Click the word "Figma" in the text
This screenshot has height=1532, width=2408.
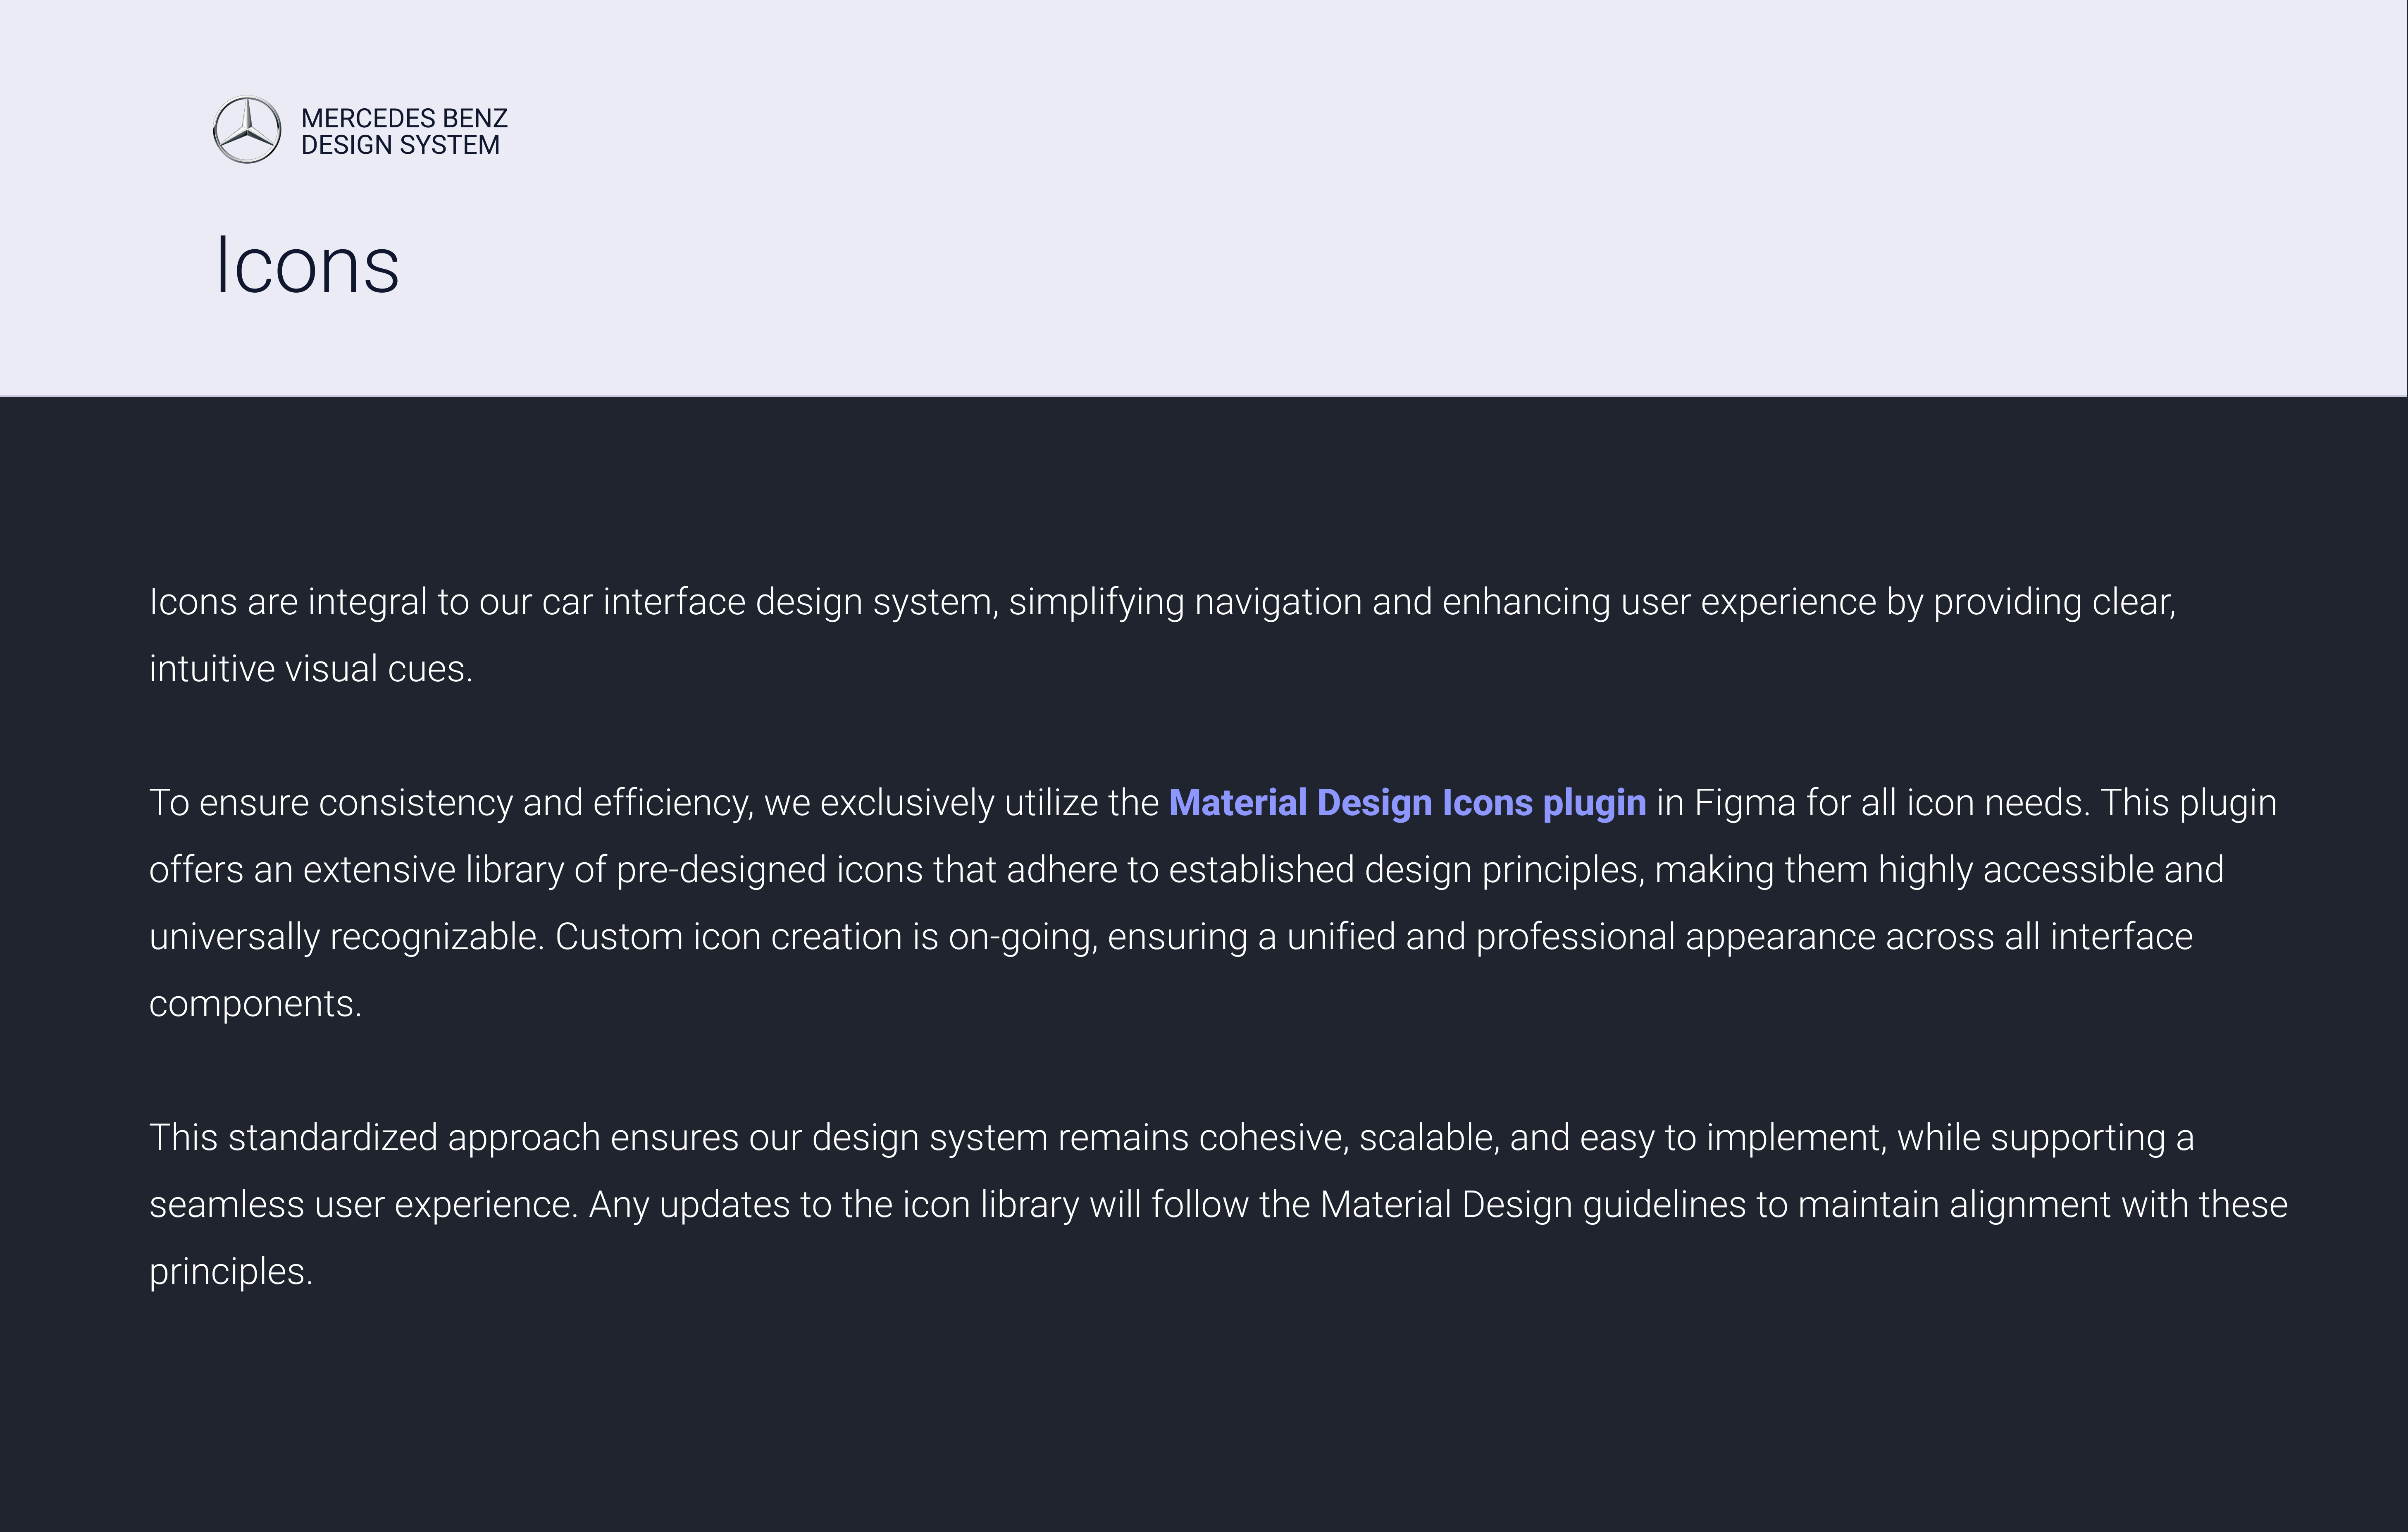[x=1744, y=803]
